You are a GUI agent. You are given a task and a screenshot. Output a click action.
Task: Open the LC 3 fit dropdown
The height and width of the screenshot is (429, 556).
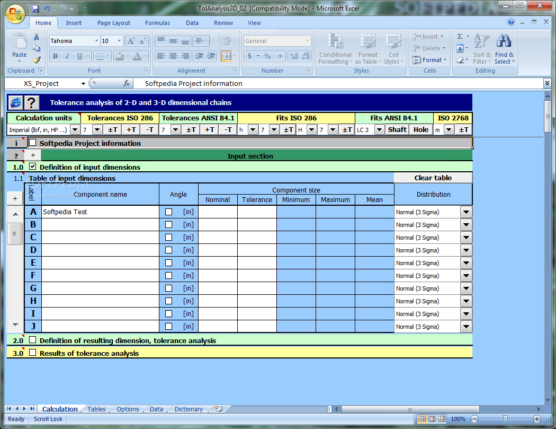[380, 129]
